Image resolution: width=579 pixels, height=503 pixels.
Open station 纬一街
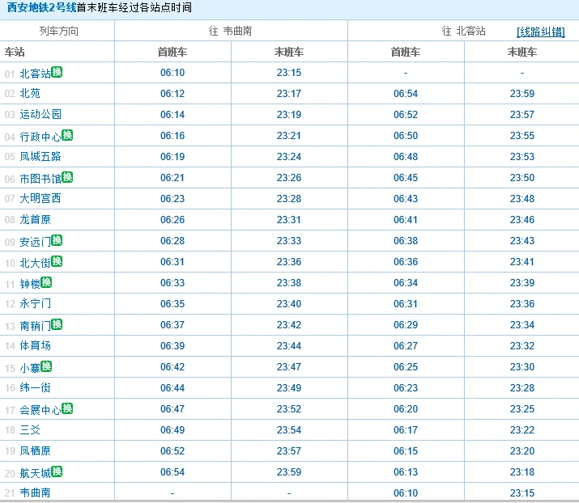[x=35, y=387]
